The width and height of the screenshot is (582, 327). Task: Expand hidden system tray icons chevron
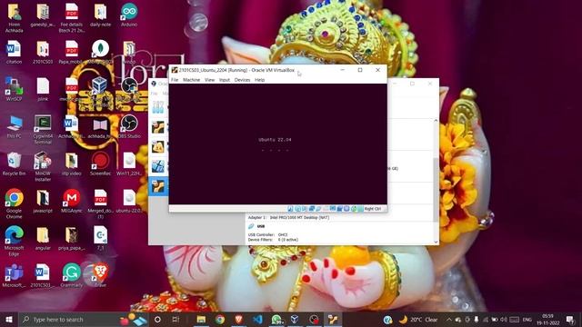pyautogui.click(x=448, y=319)
